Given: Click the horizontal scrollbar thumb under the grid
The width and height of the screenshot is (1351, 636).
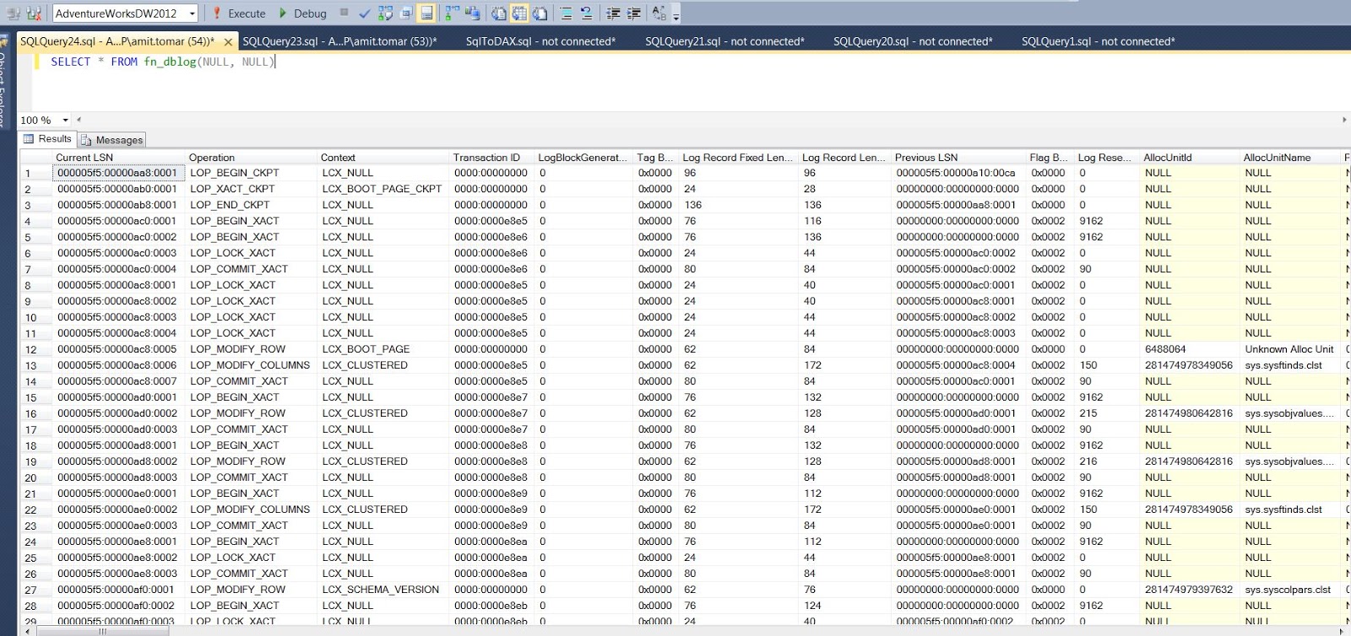Looking at the screenshot, I should (x=102, y=631).
